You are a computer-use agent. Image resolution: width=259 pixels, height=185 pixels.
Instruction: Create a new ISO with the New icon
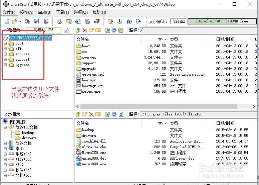coord(7,21)
